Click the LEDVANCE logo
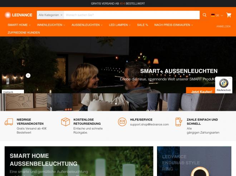236x176 pixels. [19, 15]
